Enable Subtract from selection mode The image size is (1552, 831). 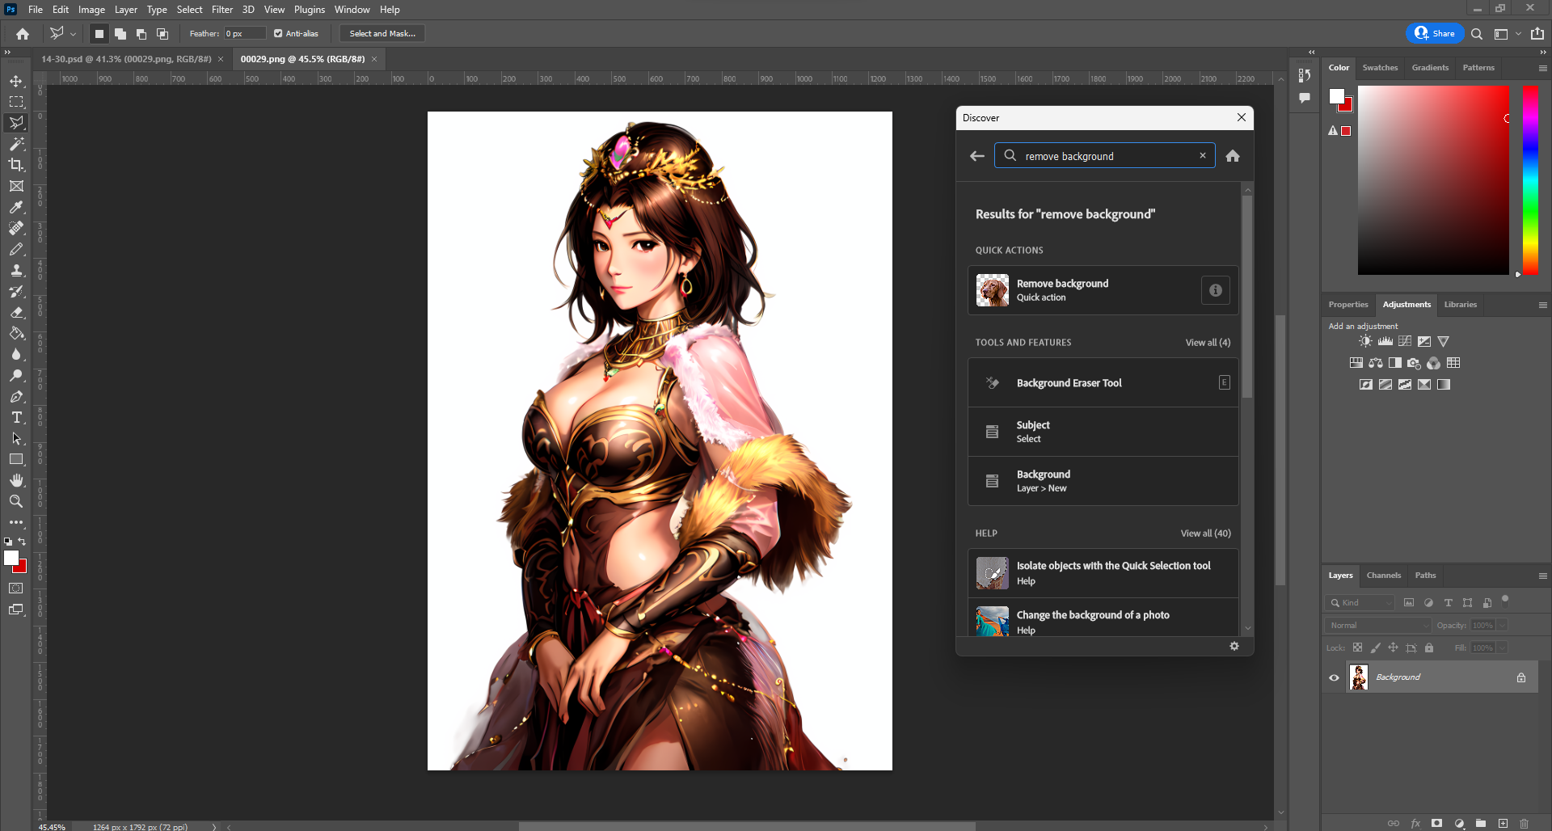click(x=141, y=33)
